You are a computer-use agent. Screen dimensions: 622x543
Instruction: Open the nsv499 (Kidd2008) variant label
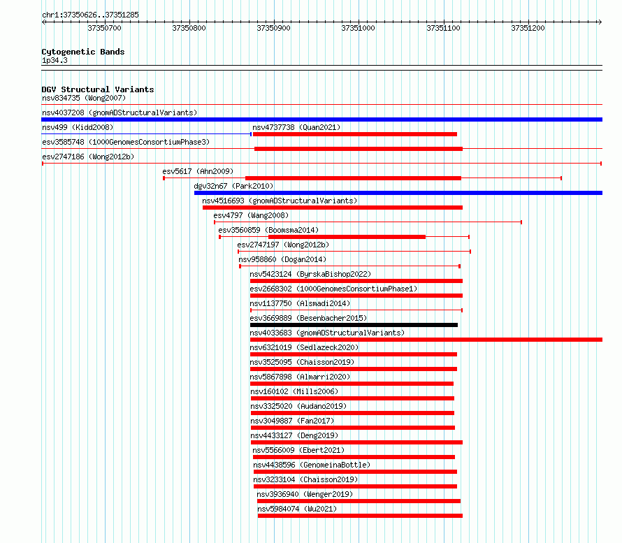click(78, 127)
